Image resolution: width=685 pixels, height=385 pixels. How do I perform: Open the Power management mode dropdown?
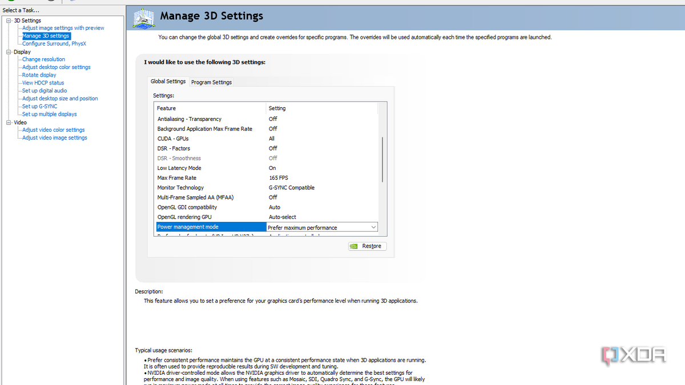coord(374,226)
